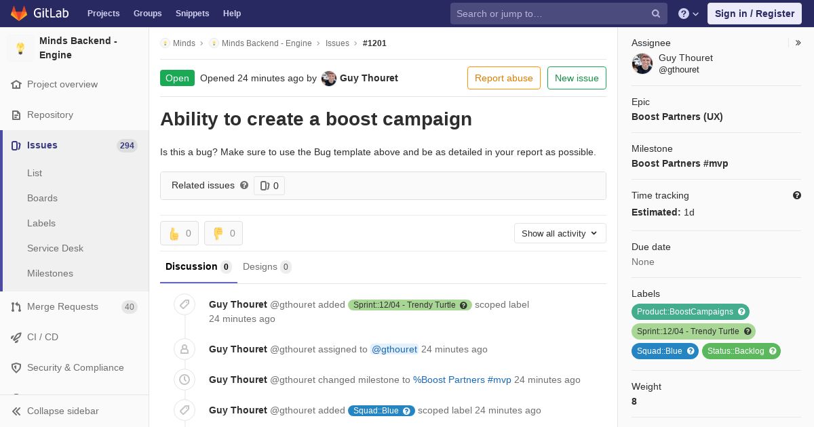The height and width of the screenshot is (427, 814).
Task: Click help icon on Squad::Blue label
Action: [691, 351]
